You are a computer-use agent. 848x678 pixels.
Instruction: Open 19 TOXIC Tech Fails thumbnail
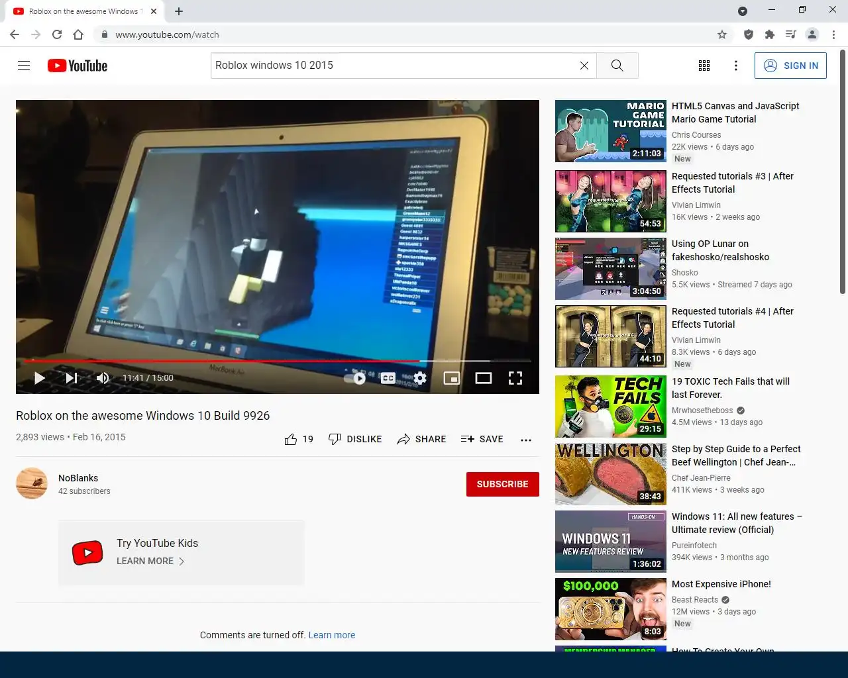click(x=610, y=407)
